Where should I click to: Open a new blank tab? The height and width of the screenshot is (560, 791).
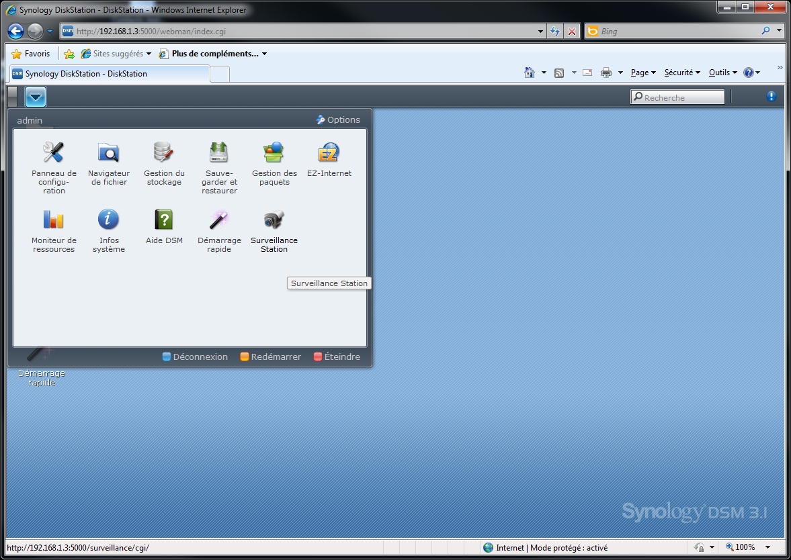220,74
